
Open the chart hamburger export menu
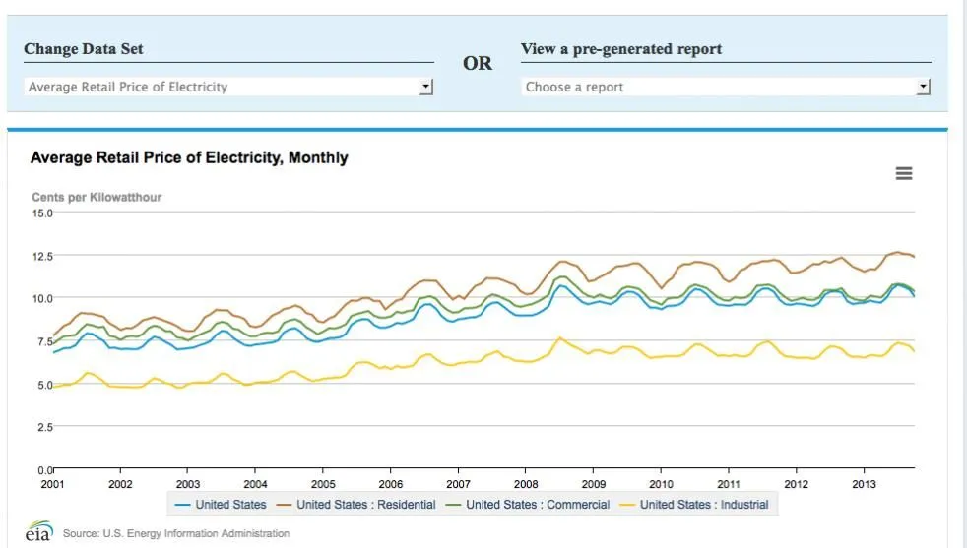coord(903,173)
